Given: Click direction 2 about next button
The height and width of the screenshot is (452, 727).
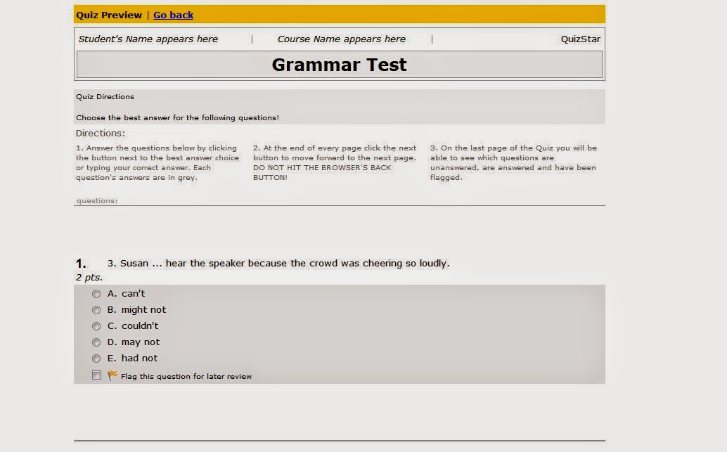Looking at the screenshot, I should click(335, 162).
